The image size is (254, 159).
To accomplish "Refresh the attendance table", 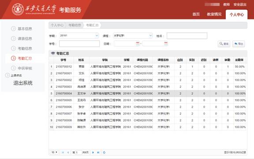I will (x=104, y=152).
